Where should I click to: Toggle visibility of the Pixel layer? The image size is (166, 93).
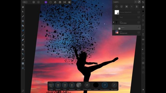[x=139, y=17]
